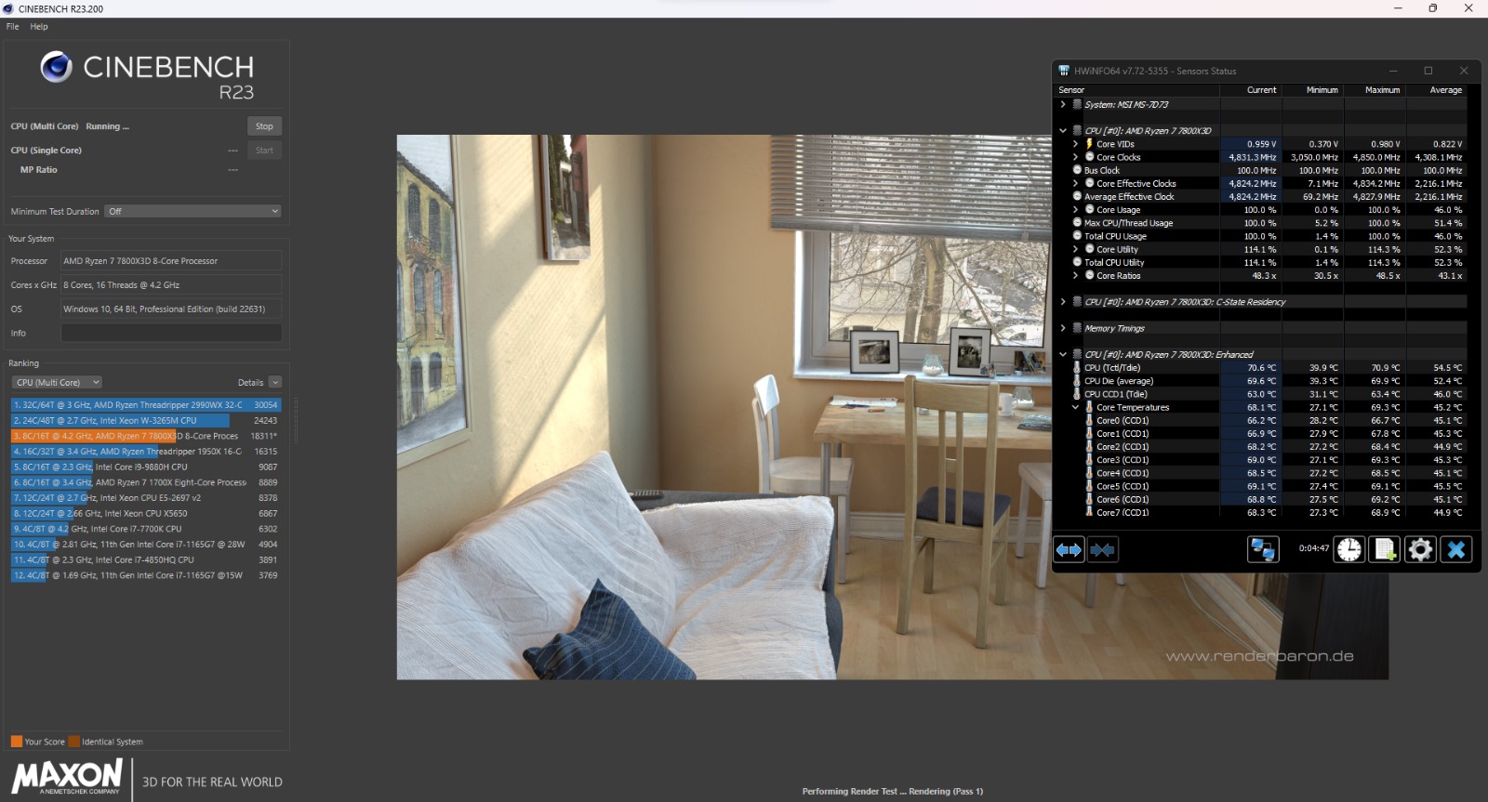Open CPU (Multi Core) ranking dropdown
This screenshot has width=1488, height=802.
click(57, 382)
